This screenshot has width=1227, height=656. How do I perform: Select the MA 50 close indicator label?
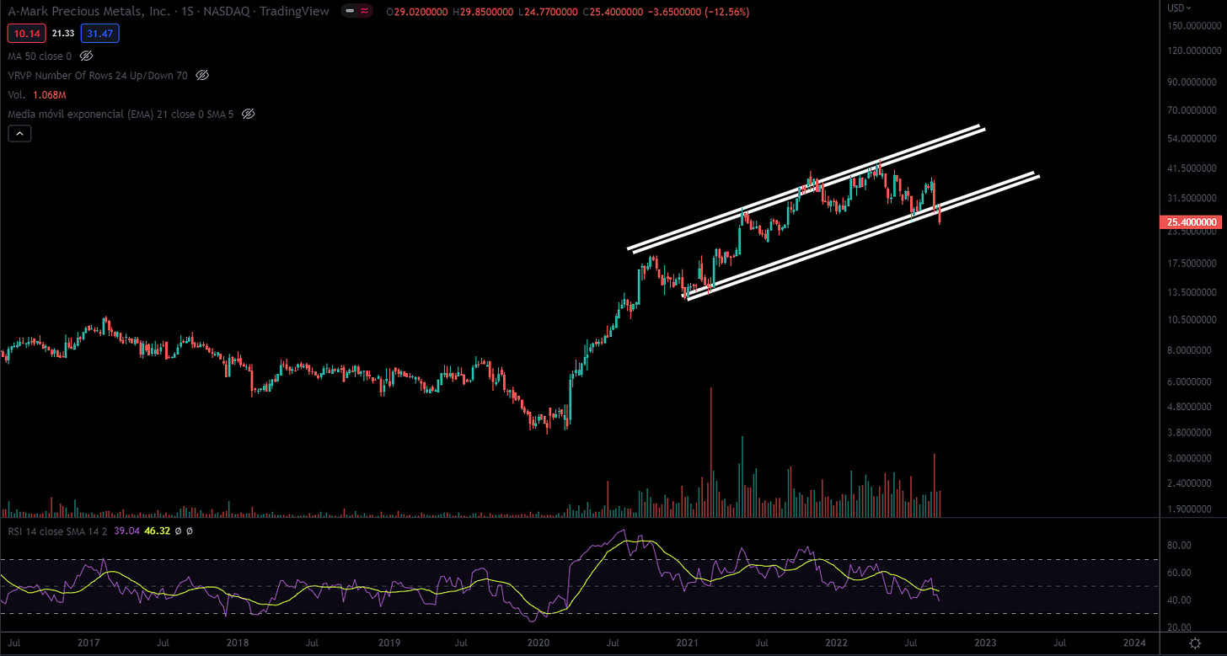(x=40, y=56)
